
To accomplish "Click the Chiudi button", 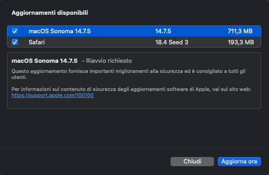I will point(192,162).
